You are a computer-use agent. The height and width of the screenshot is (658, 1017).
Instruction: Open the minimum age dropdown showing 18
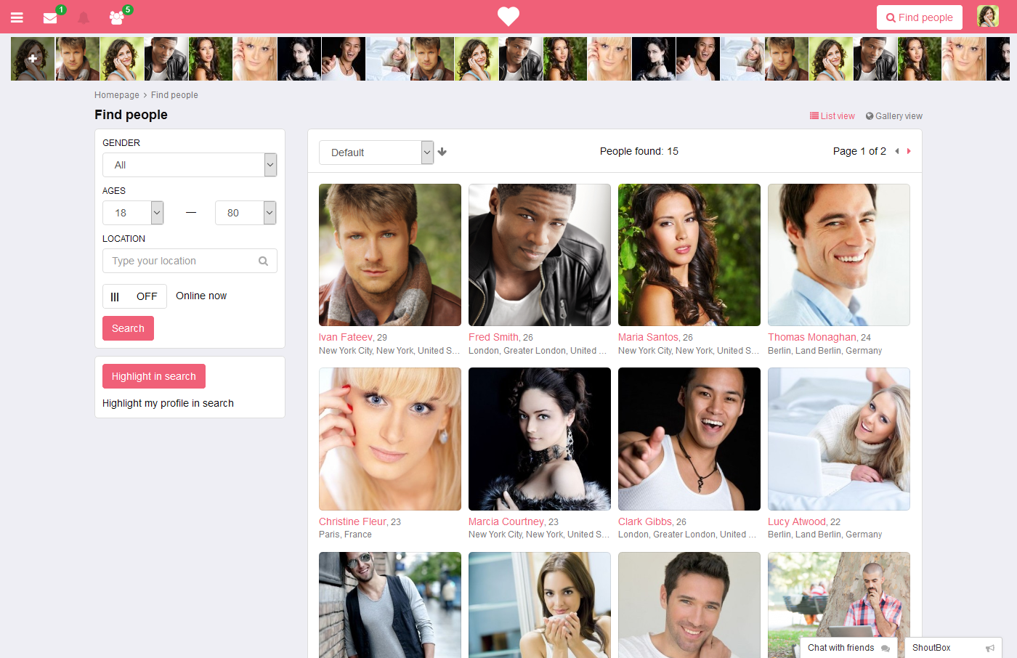[x=133, y=213]
